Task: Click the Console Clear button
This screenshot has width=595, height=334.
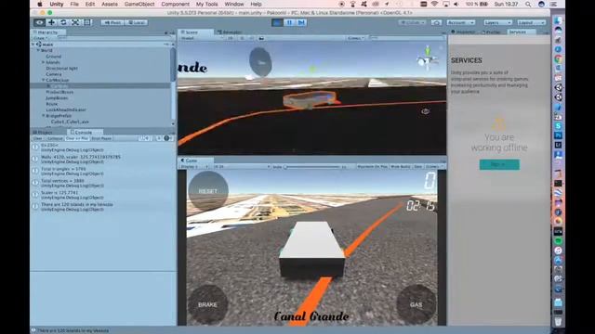Action: [x=37, y=138]
